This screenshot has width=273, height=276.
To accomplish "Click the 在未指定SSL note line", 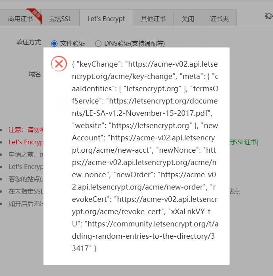I will coord(26,191).
